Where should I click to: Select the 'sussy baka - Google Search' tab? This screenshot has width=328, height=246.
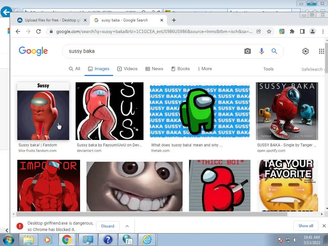click(128, 20)
